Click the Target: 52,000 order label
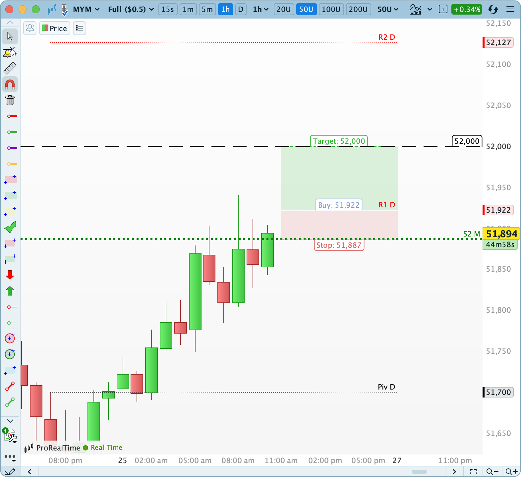 [x=339, y=141]
